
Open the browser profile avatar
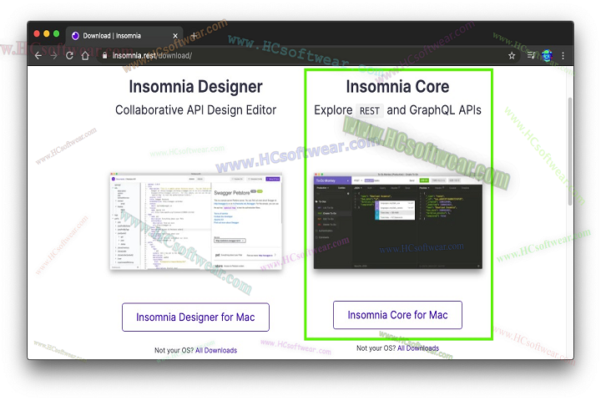(547, 56)
